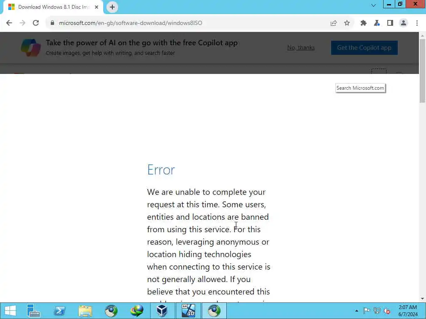Open Action Center flag icon

(367, 311)
